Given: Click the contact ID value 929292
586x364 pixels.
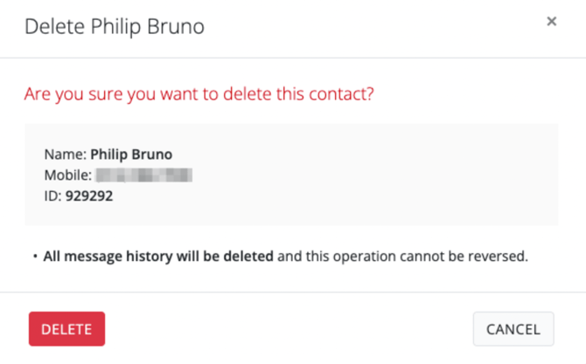Looking at the screenshot, I should [x=89, y=196].
